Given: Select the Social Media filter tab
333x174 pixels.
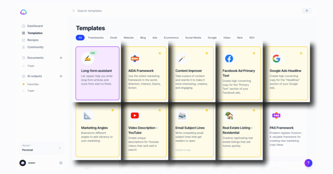Looking at the screenshot, I should tap(193, 38).
